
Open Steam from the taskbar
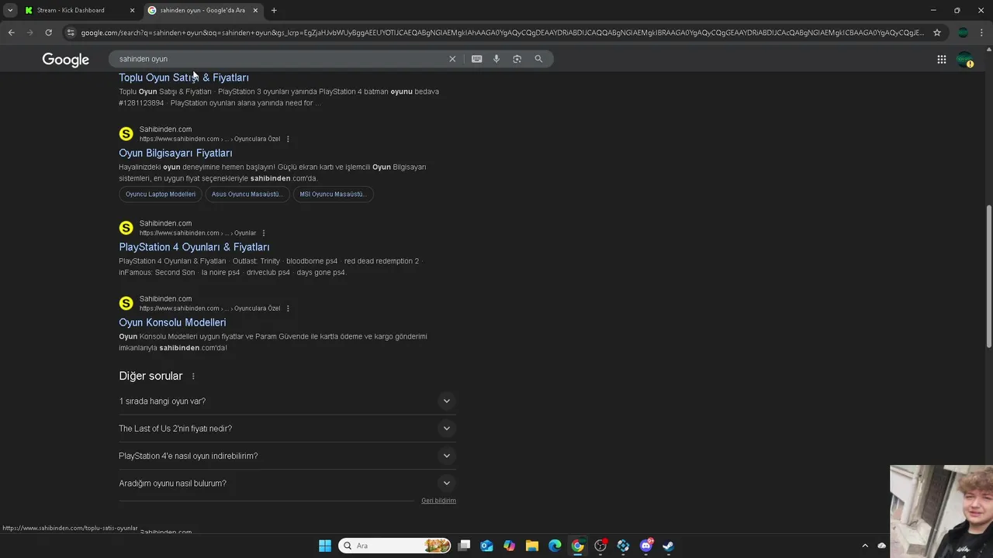point(668,546)
